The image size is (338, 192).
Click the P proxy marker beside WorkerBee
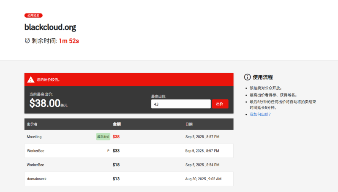(108, 151)
